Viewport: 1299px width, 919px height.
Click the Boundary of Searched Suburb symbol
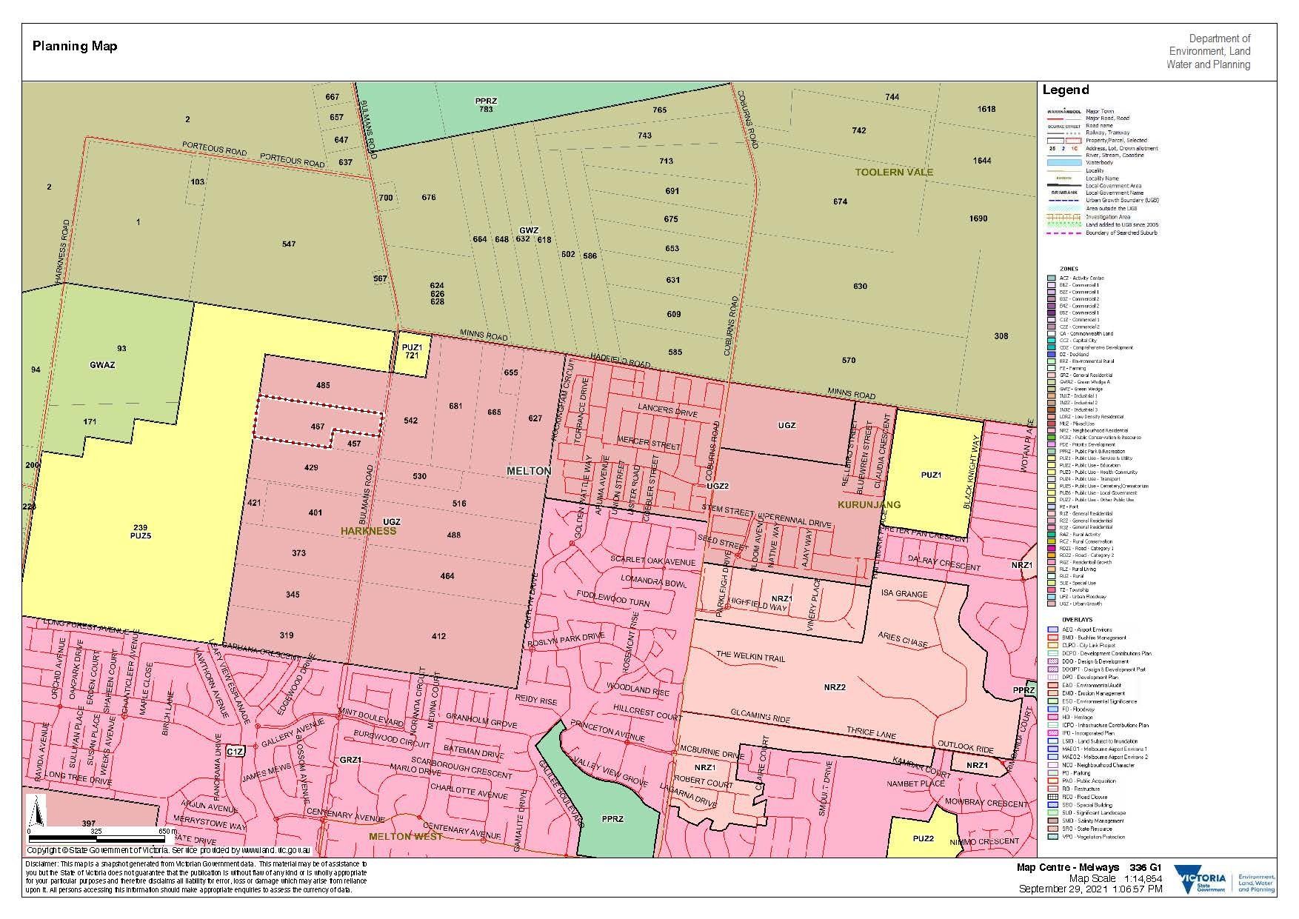1062,233
